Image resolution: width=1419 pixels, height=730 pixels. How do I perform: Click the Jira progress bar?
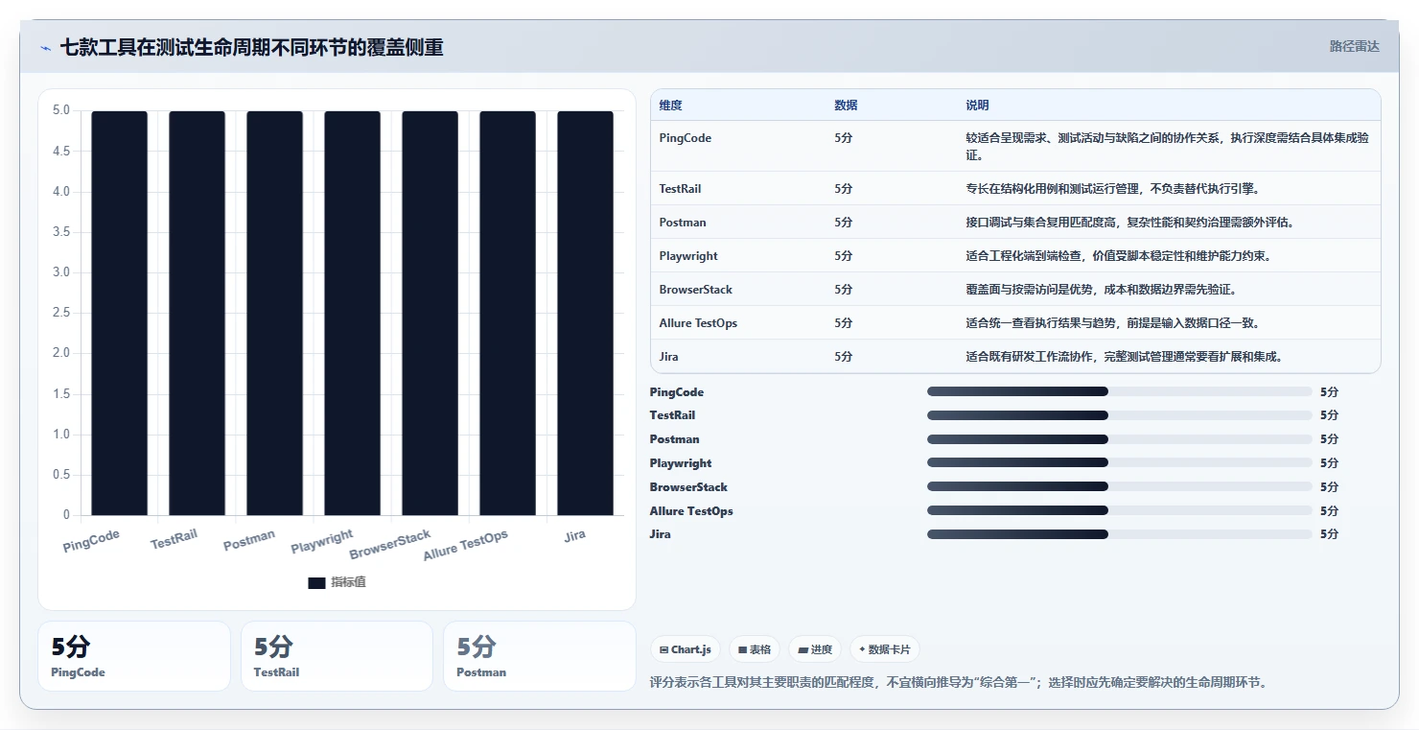[1119, 534]
